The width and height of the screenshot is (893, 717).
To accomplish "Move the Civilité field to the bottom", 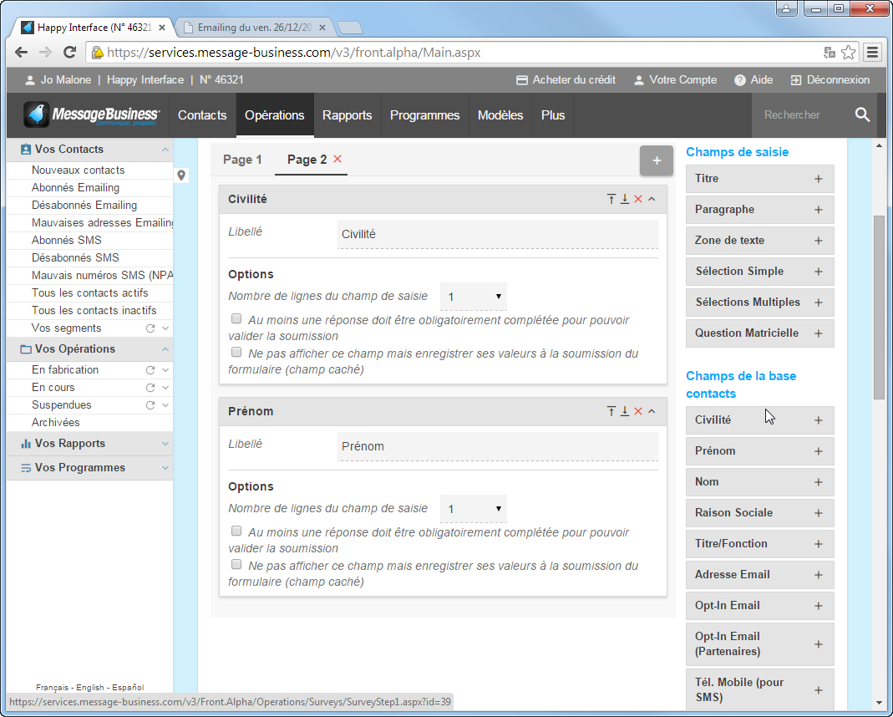I will click(x=625, y=199).
